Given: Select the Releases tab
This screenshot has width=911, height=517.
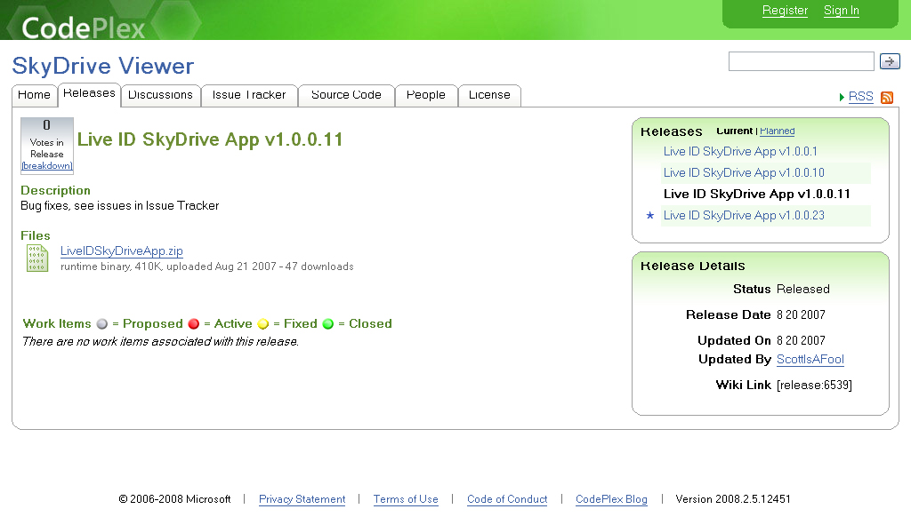Looking at the screenshot, I should click(x=89, y=94).
